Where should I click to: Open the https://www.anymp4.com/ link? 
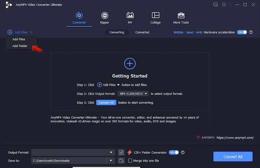pos(235,138)
